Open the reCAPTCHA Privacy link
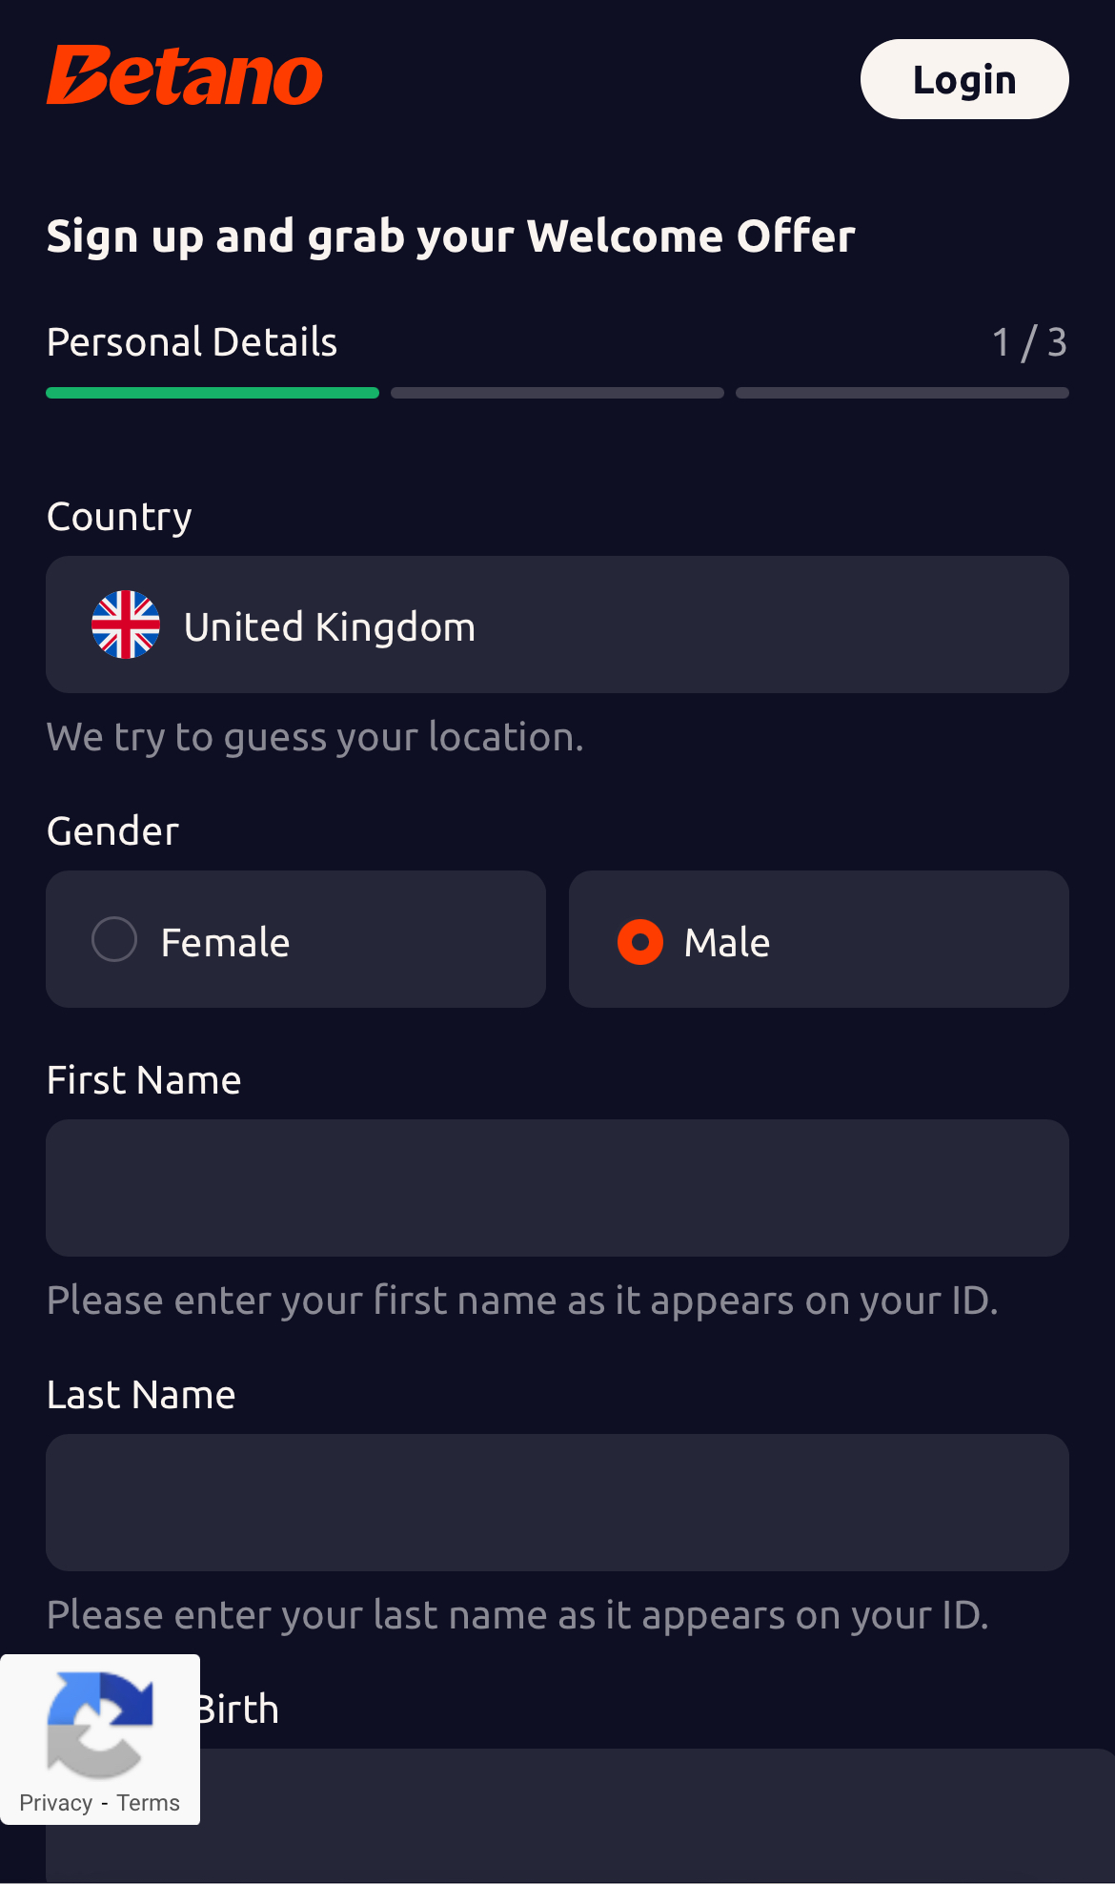This screenshot has height=1884, width=1115. 56,1803
